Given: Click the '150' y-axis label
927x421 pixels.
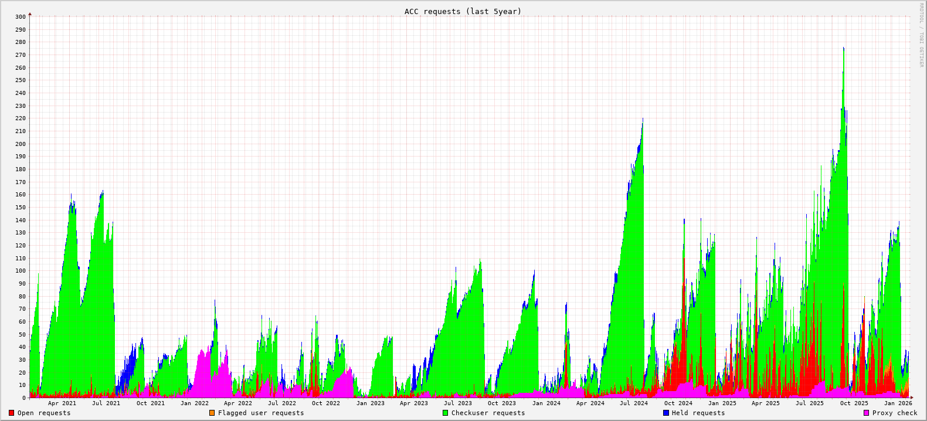Looking at the screenshot, I should coord(21,207).
